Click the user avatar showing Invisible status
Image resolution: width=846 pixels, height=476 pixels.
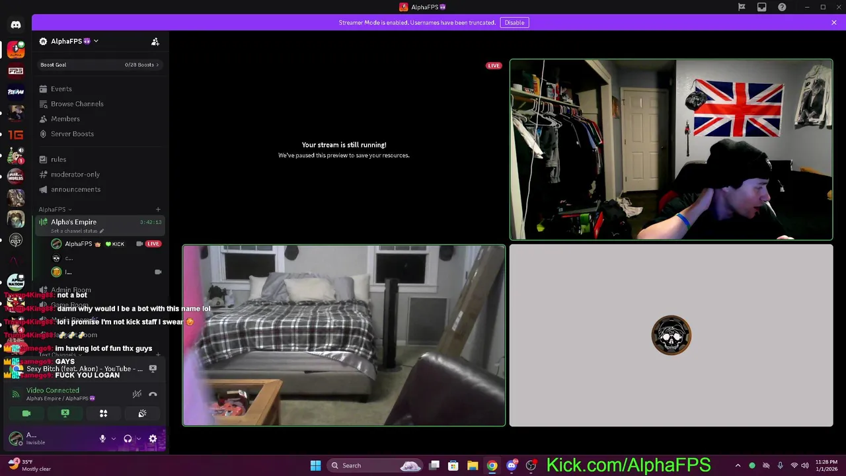[15, 438]
